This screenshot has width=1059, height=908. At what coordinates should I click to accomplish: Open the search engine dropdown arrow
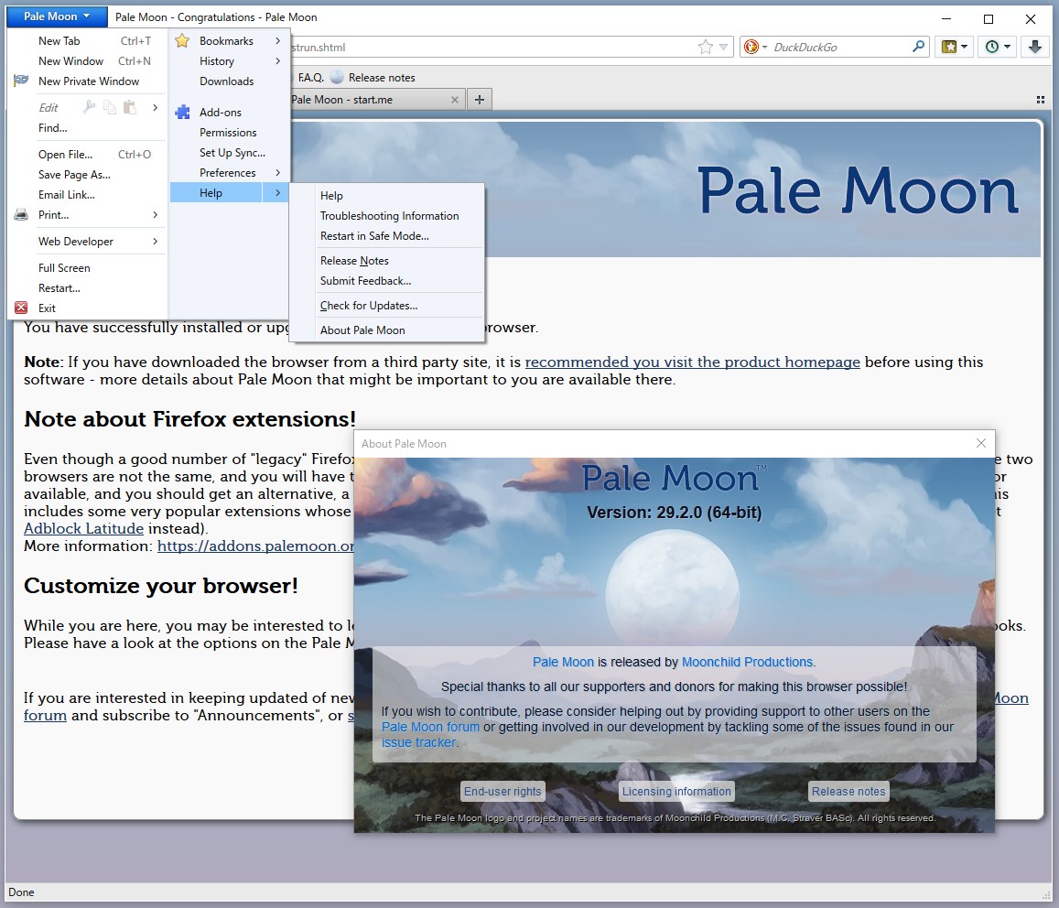[x=764, y=46]
